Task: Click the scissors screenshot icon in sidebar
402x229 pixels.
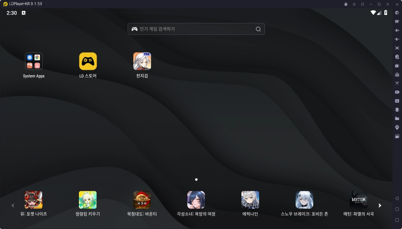Action: click(x=397, y=83)
